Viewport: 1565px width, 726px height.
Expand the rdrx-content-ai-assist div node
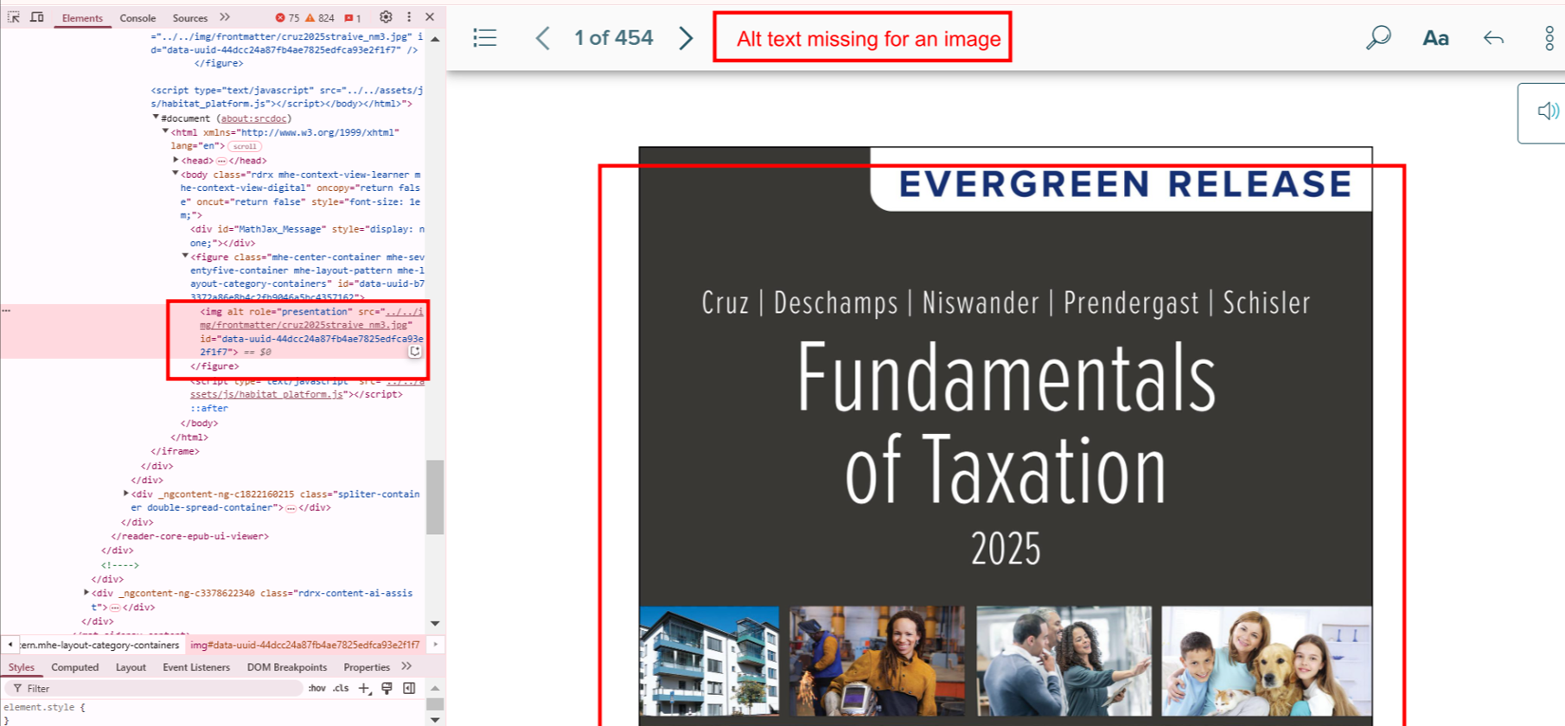click(86, 593)
